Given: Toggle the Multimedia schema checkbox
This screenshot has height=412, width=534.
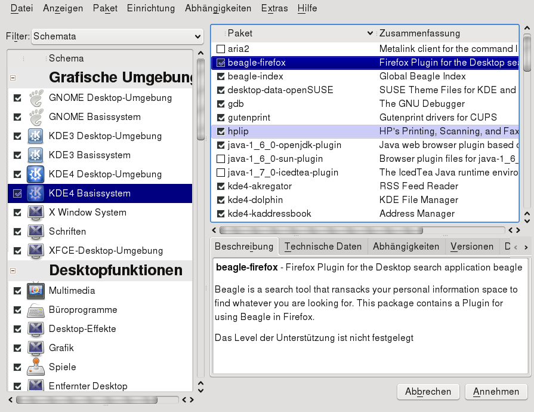Looking at the screenshot, I should 17,291.
